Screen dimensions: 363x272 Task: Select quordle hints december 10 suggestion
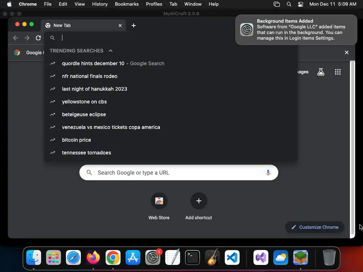(x=171, y=63)
